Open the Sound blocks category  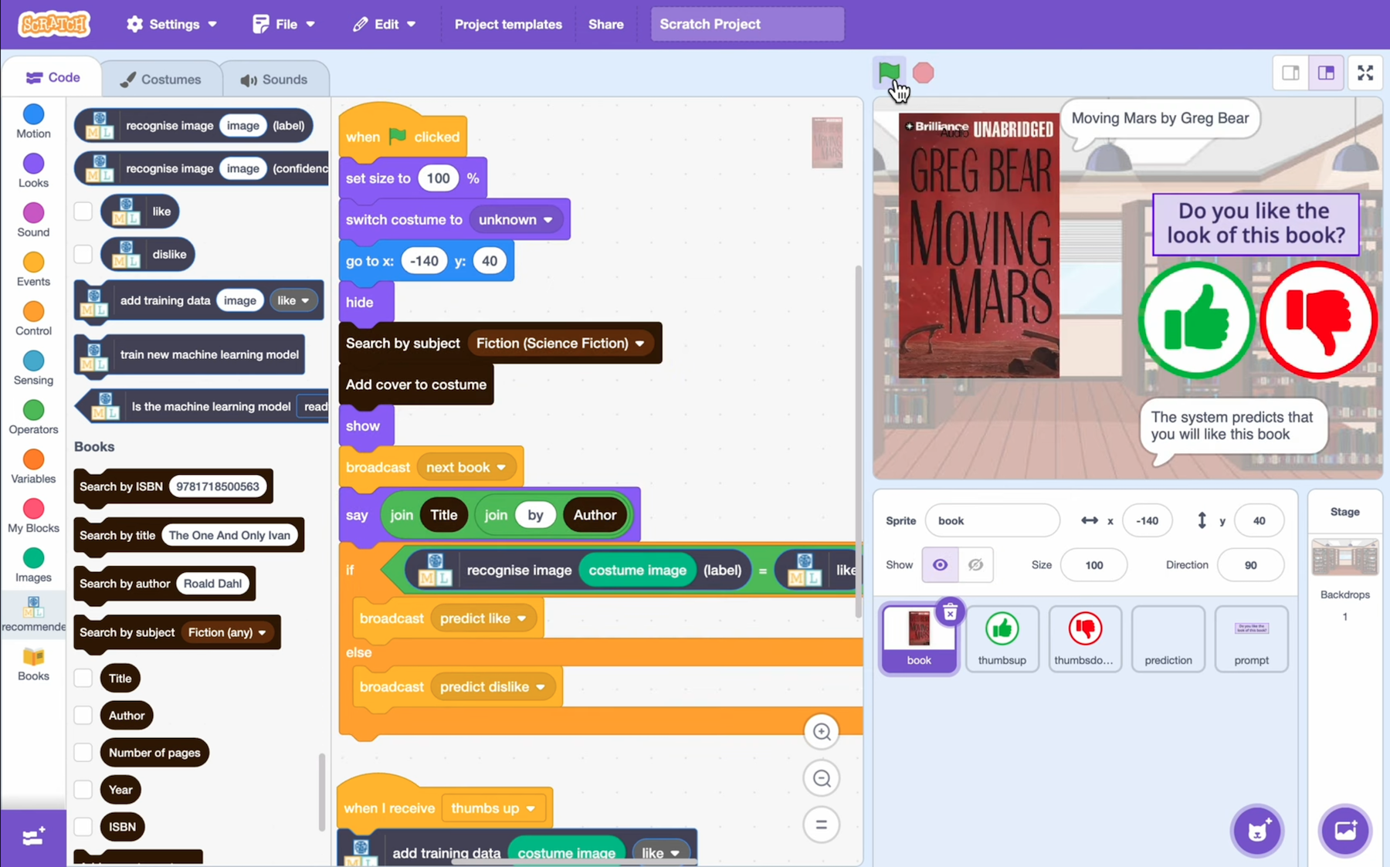pyautogui.click(x=33, y=220)
